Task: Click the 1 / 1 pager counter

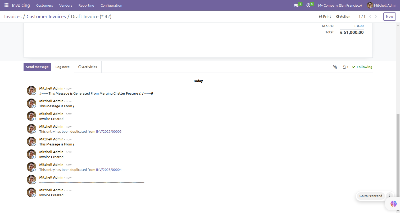Action: (x=362, y=16)
